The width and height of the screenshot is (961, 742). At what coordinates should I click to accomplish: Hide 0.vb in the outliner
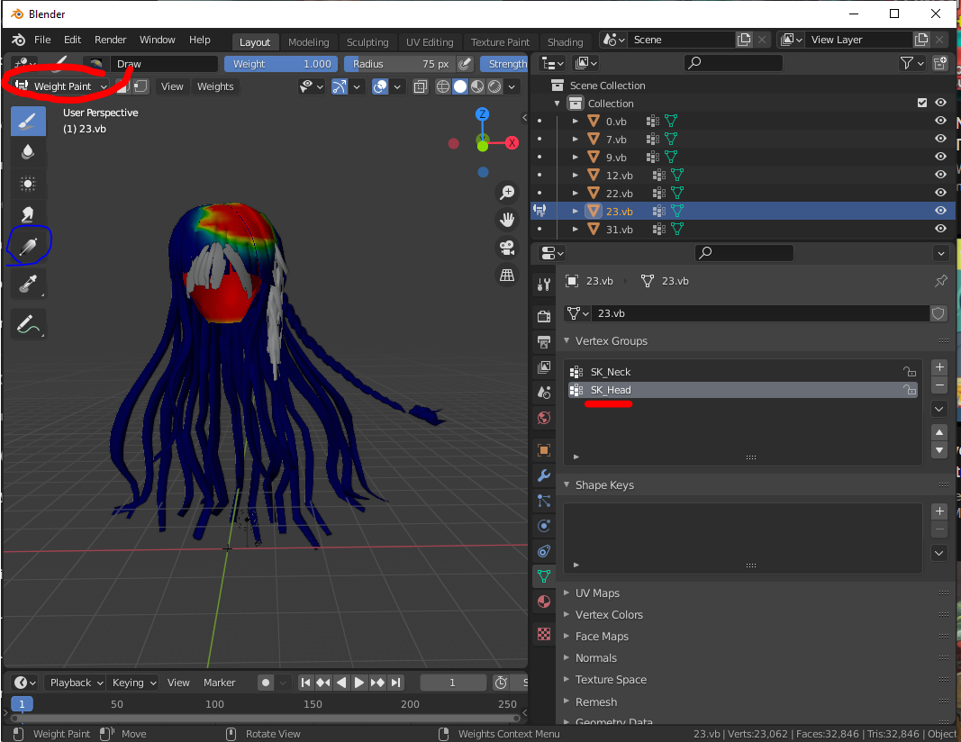coord(940,121)
